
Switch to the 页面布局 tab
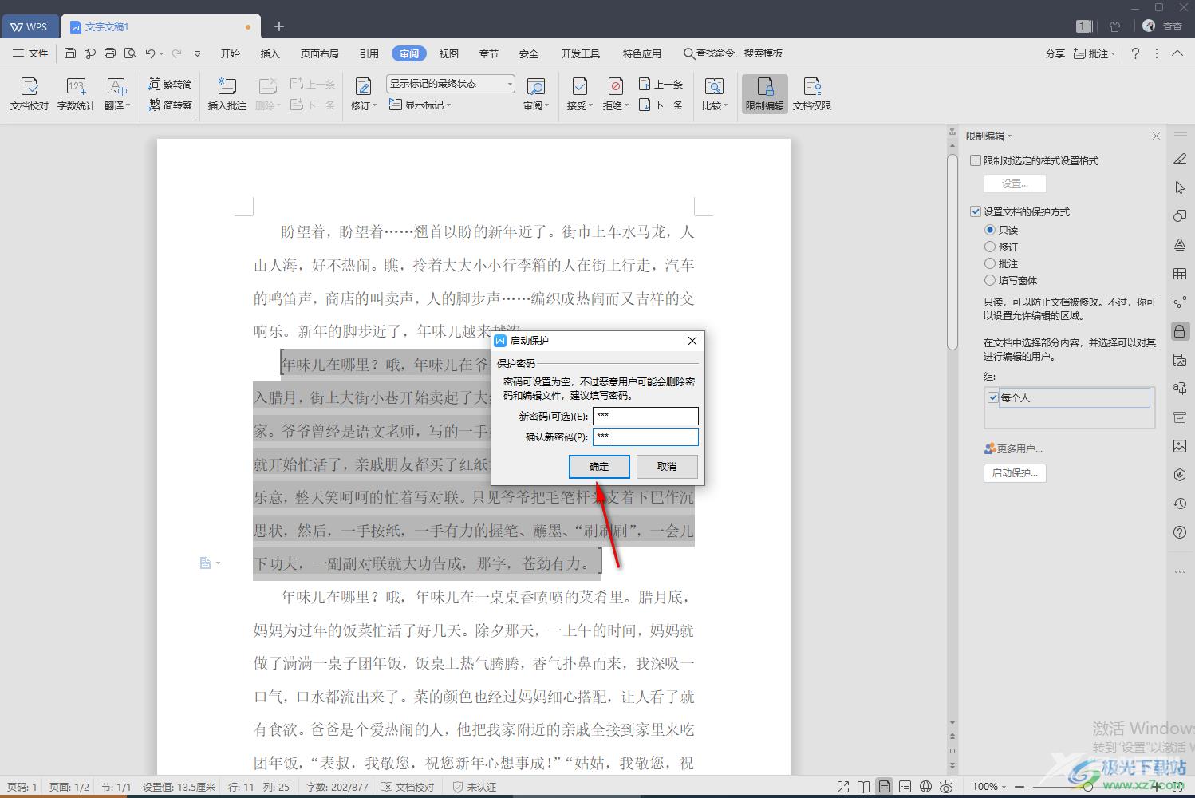(x=320, y=53)
